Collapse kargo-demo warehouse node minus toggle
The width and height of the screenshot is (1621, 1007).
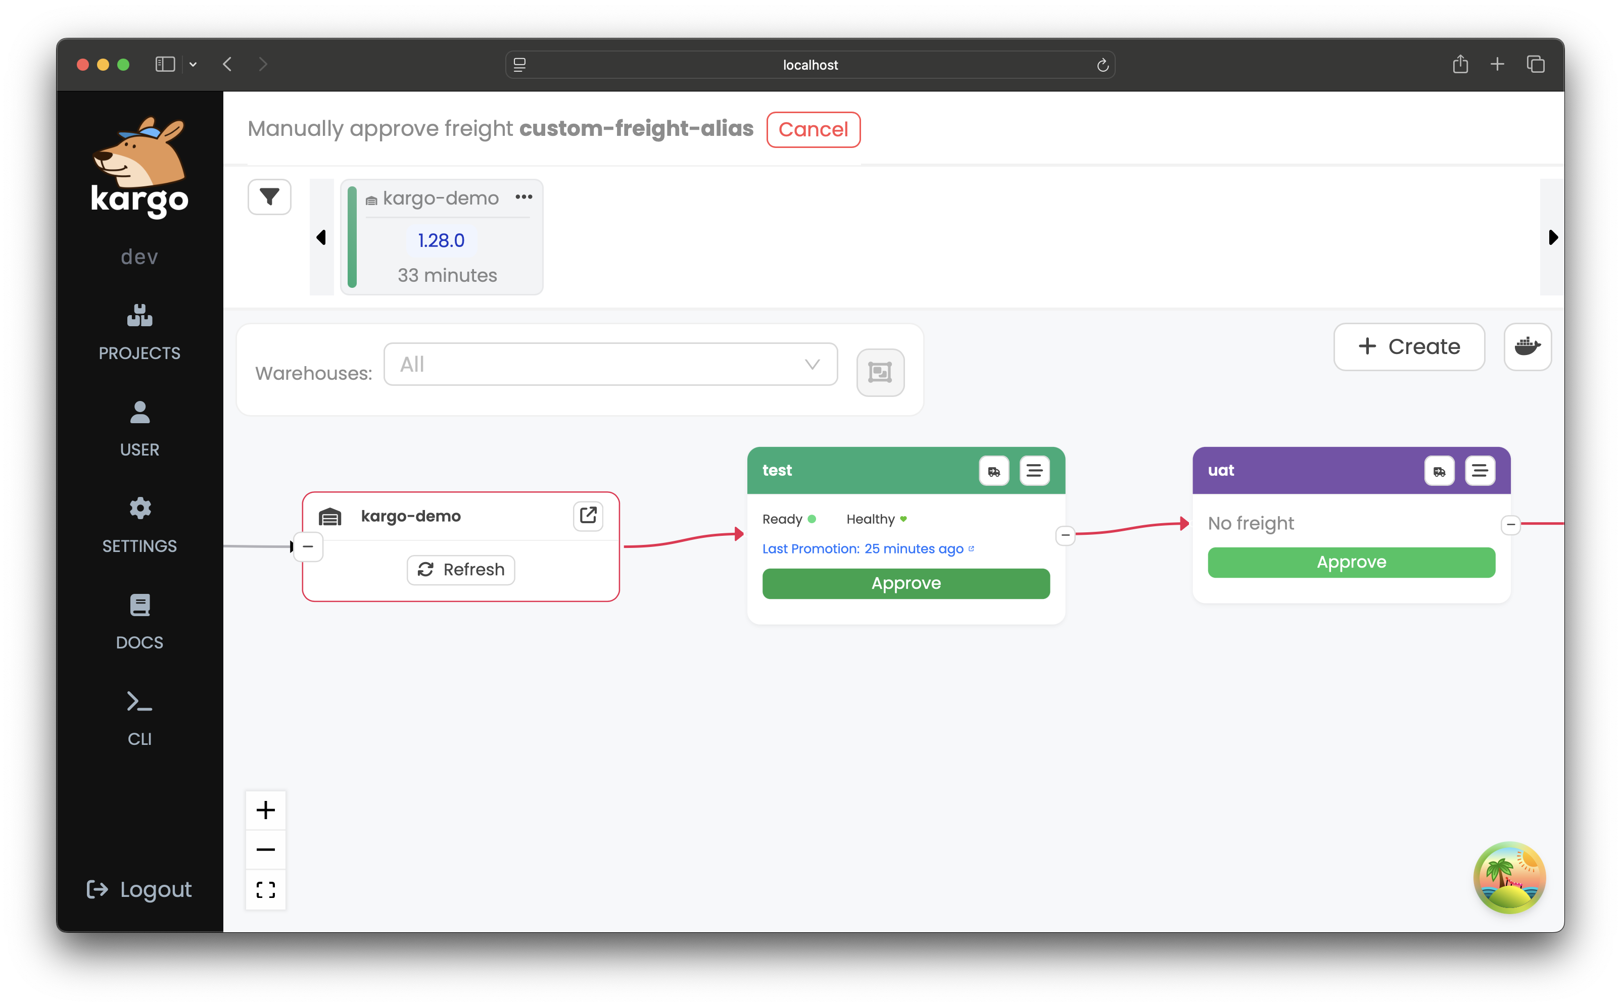point(308,547)
